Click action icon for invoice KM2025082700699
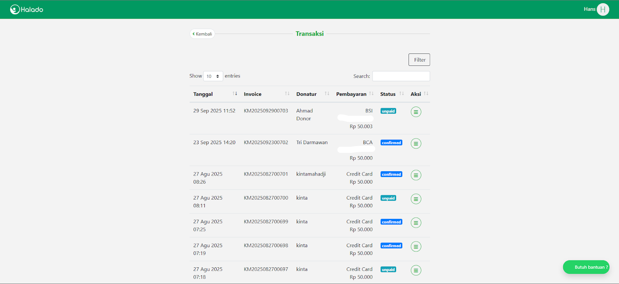The image size is (619, 284). point(416,223)
